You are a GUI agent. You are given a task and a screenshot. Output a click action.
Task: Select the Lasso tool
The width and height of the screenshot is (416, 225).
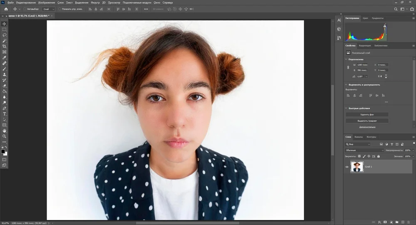click(4, 35)
